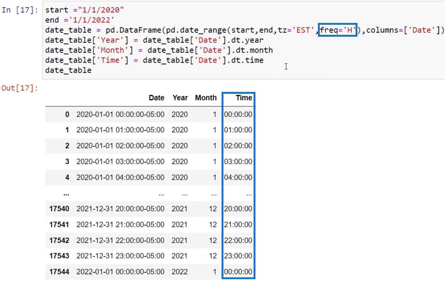Viewport: 445px width, 282px height.
Task: Click the Year column header
Action: (x=180, y=98)
